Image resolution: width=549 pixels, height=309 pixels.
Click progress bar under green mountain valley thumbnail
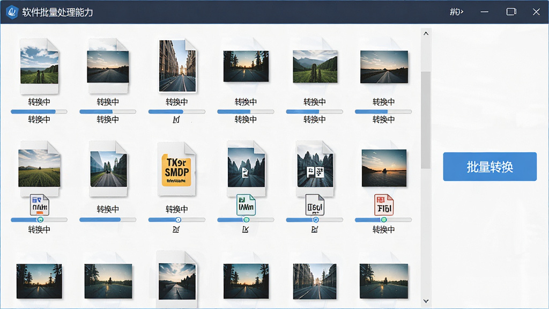click(x=314, y=112)
